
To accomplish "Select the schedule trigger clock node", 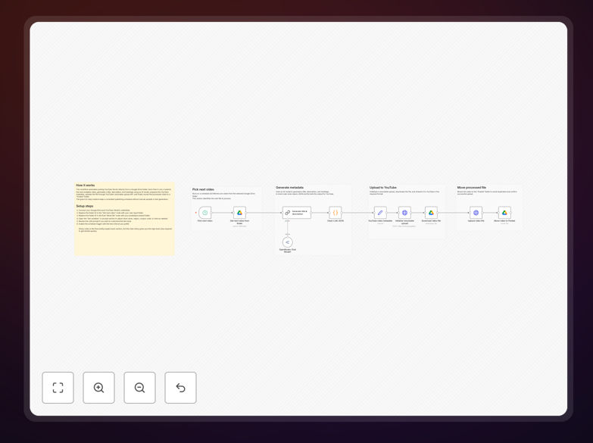I will (x=205, y=213).
